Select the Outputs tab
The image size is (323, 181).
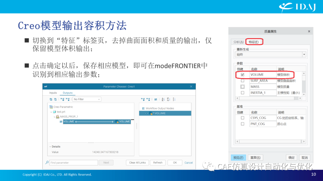[x=68, y=93]
